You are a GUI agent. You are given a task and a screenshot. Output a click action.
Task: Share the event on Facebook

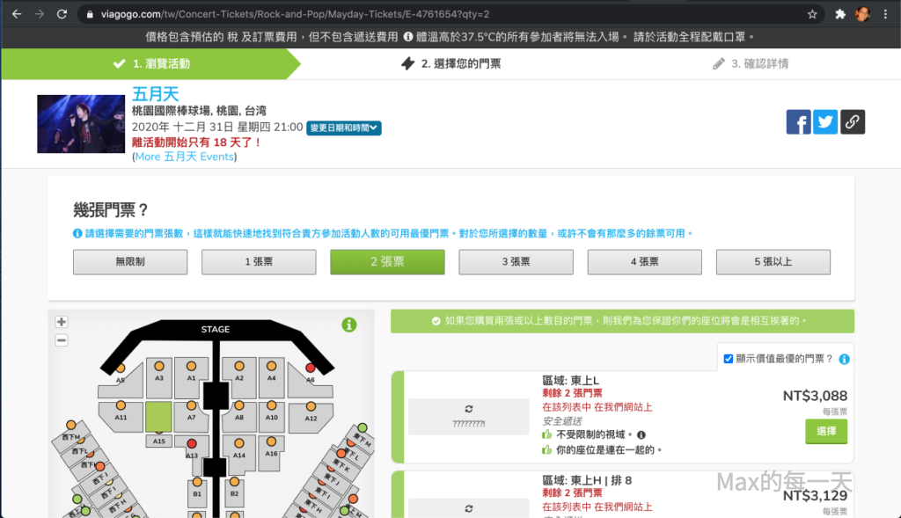(798, 122)
